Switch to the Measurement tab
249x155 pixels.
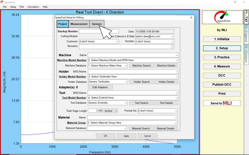(79, 24)
